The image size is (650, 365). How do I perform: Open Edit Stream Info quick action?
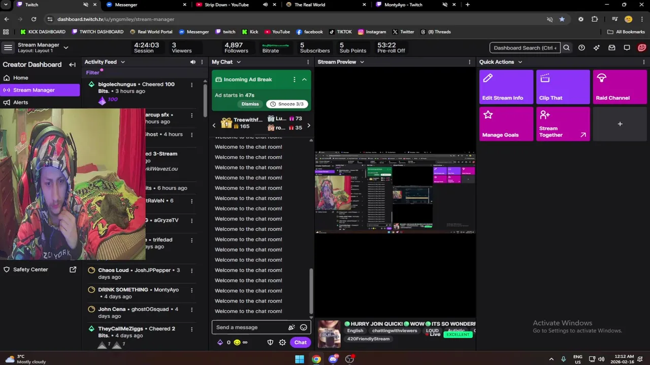[x=506, y=87]
